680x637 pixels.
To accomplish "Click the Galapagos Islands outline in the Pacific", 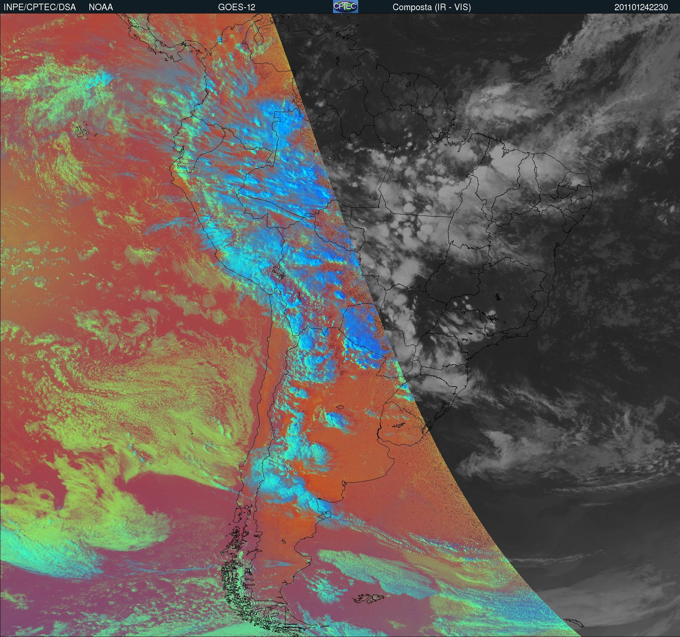I will [87, 132].
